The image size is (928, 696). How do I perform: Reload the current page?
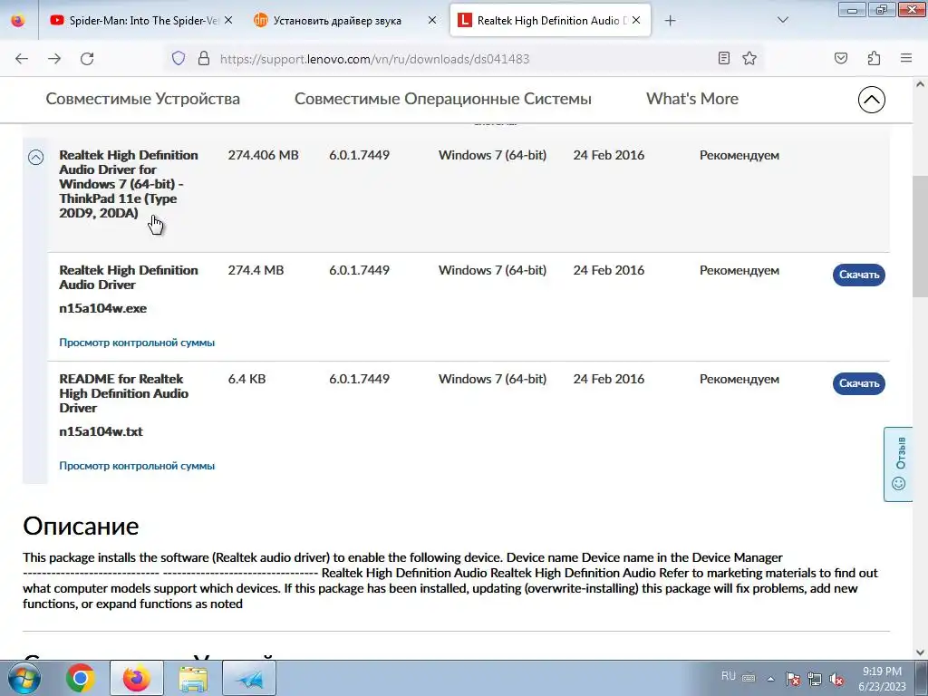click(87, 59)
